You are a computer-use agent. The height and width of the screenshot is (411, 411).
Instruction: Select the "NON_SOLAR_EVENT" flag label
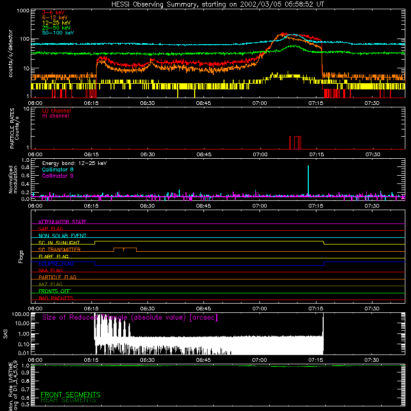tap(62, 236)
